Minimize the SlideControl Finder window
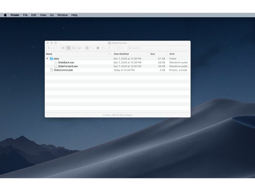This screenshot has height=191, width=255. (x=52, y=43)
